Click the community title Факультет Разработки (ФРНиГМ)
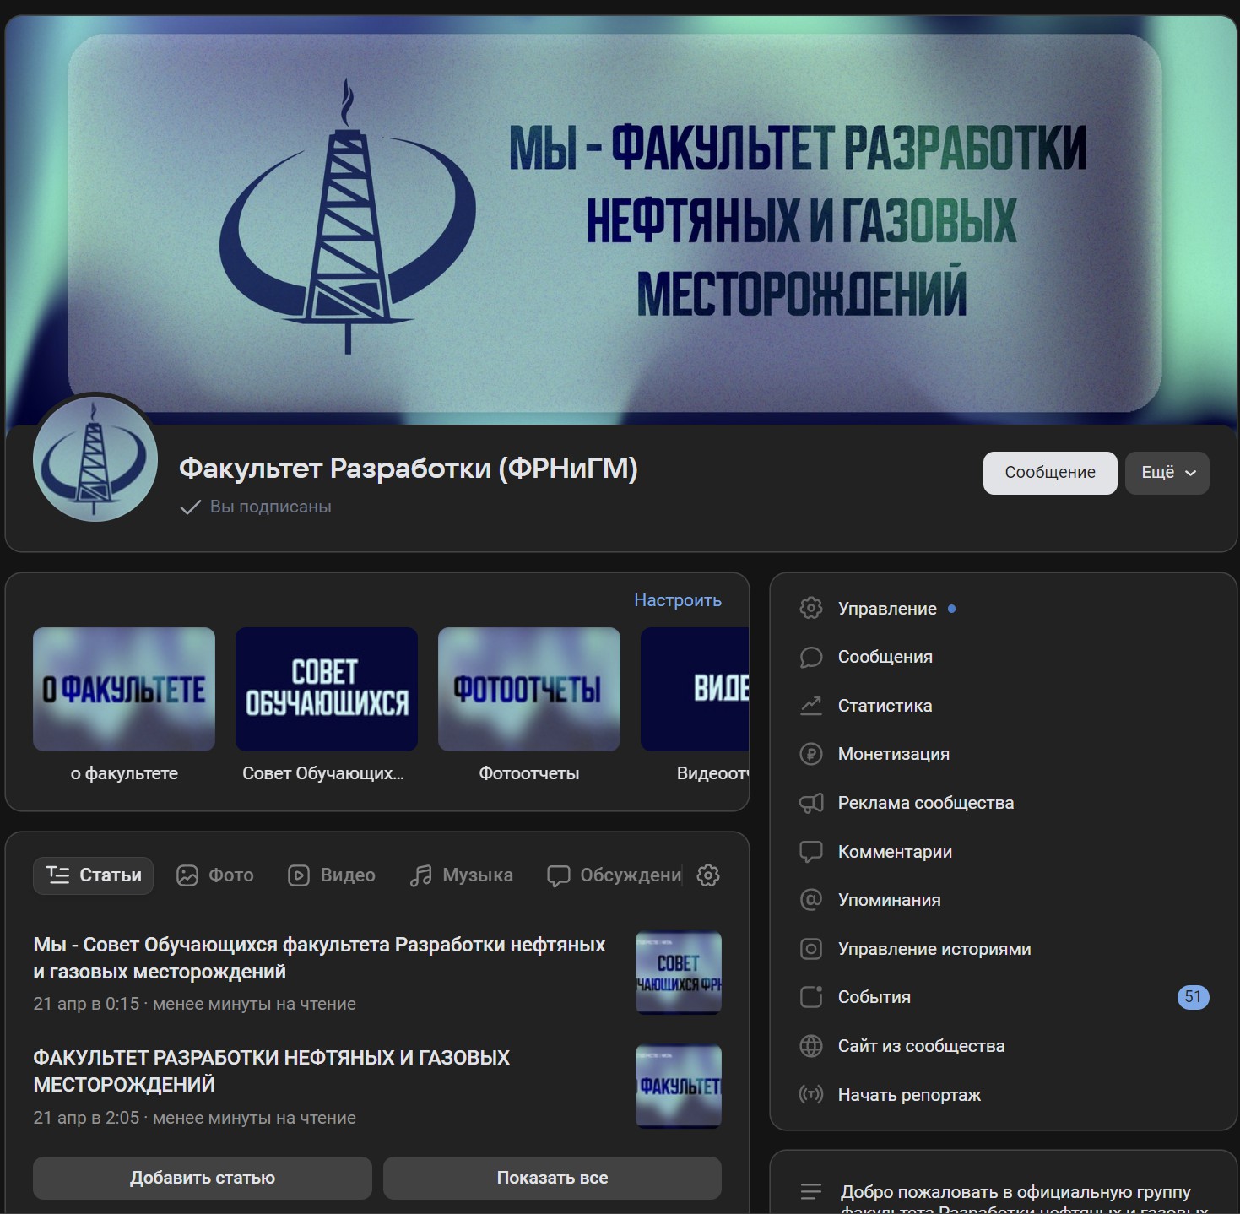Viewport: 1240px width, 1214px height. pos(409,468)
